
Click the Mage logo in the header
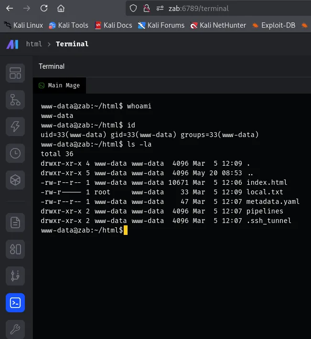pyautogui.click(x=12, y=44)
